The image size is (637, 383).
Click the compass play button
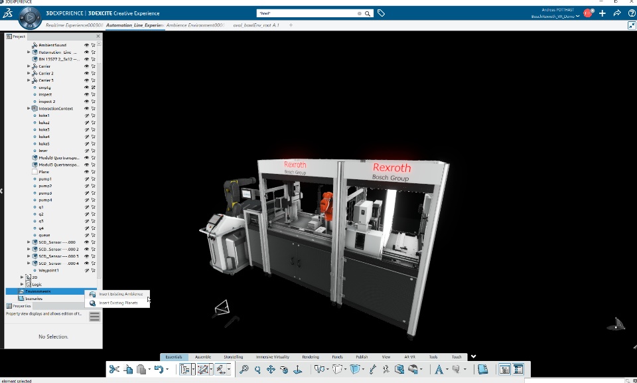(x=30, y=17)
